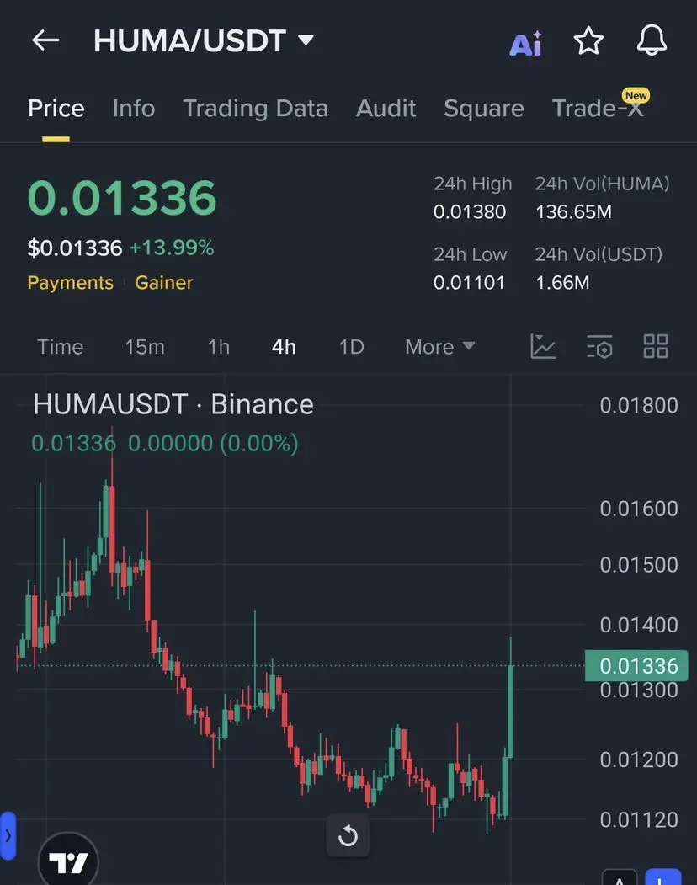Open the AI assistant icon
Screen dimensions: 697x885
point(526,43)
